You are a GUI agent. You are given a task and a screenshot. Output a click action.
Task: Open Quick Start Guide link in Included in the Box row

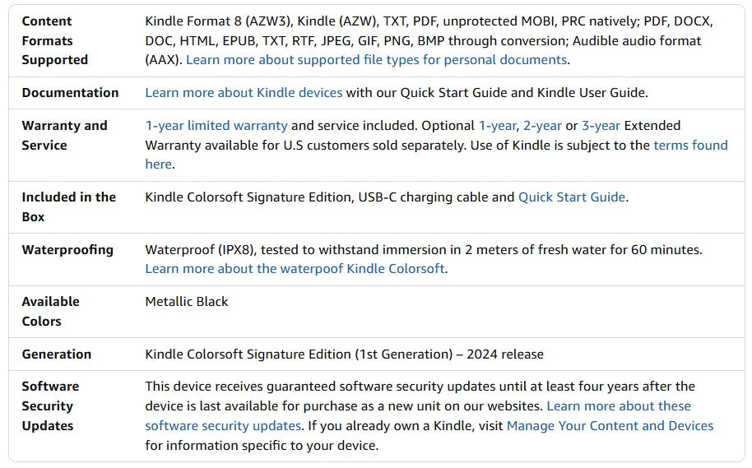572,197
